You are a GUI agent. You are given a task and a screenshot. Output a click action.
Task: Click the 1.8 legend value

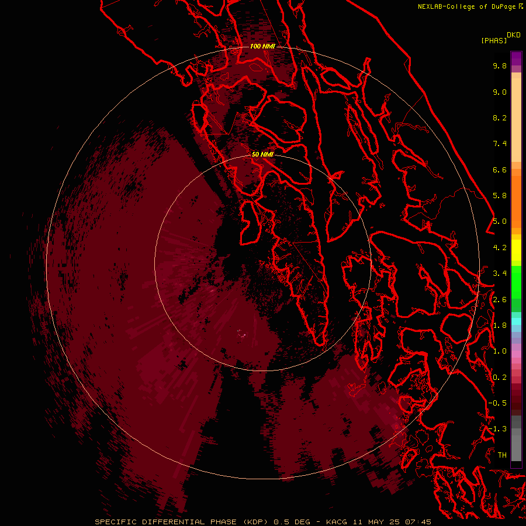coord(500,326)
